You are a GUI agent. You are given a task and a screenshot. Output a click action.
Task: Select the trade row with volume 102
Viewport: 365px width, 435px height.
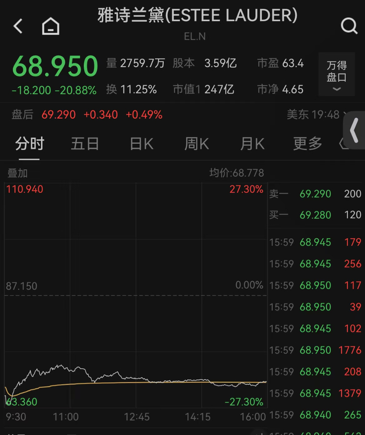coord(315,329)
